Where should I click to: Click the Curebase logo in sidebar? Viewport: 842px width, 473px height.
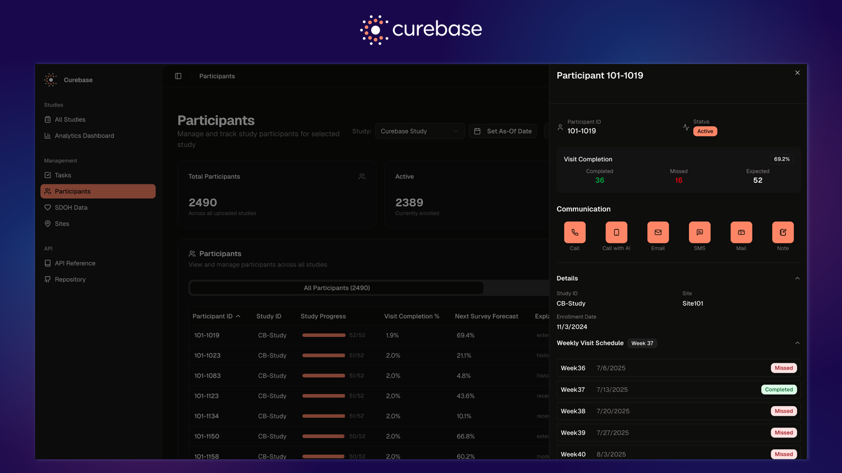coord(50,80)
